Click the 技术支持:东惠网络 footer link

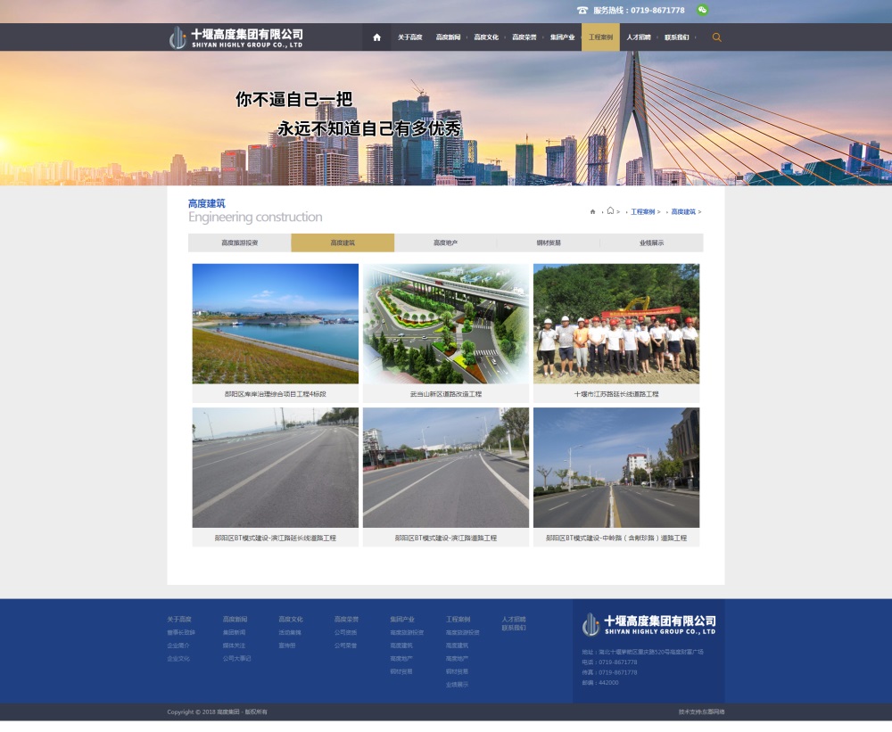pyautogui.click(x=701, y=712)
